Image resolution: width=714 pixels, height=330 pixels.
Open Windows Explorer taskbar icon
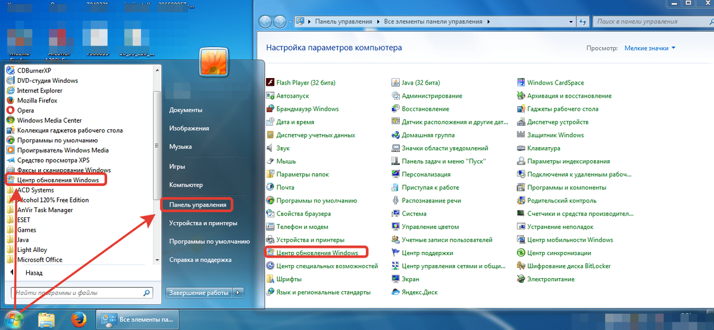[46, 319]
